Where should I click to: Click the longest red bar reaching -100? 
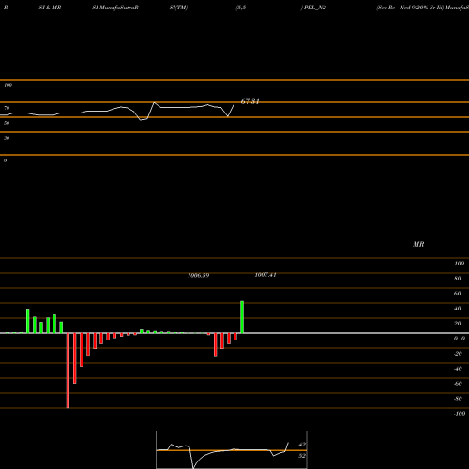(x=68, y=371)
